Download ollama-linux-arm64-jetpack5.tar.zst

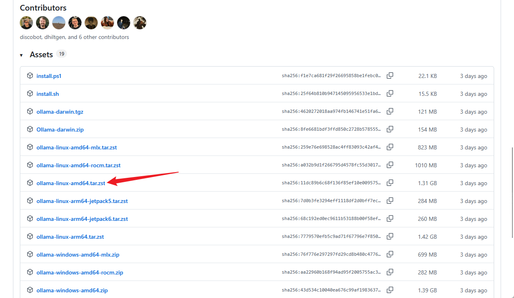coord(82,201)
